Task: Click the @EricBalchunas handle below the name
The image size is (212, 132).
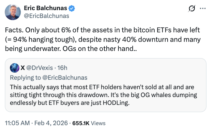Action: click(x=46, y=15)
